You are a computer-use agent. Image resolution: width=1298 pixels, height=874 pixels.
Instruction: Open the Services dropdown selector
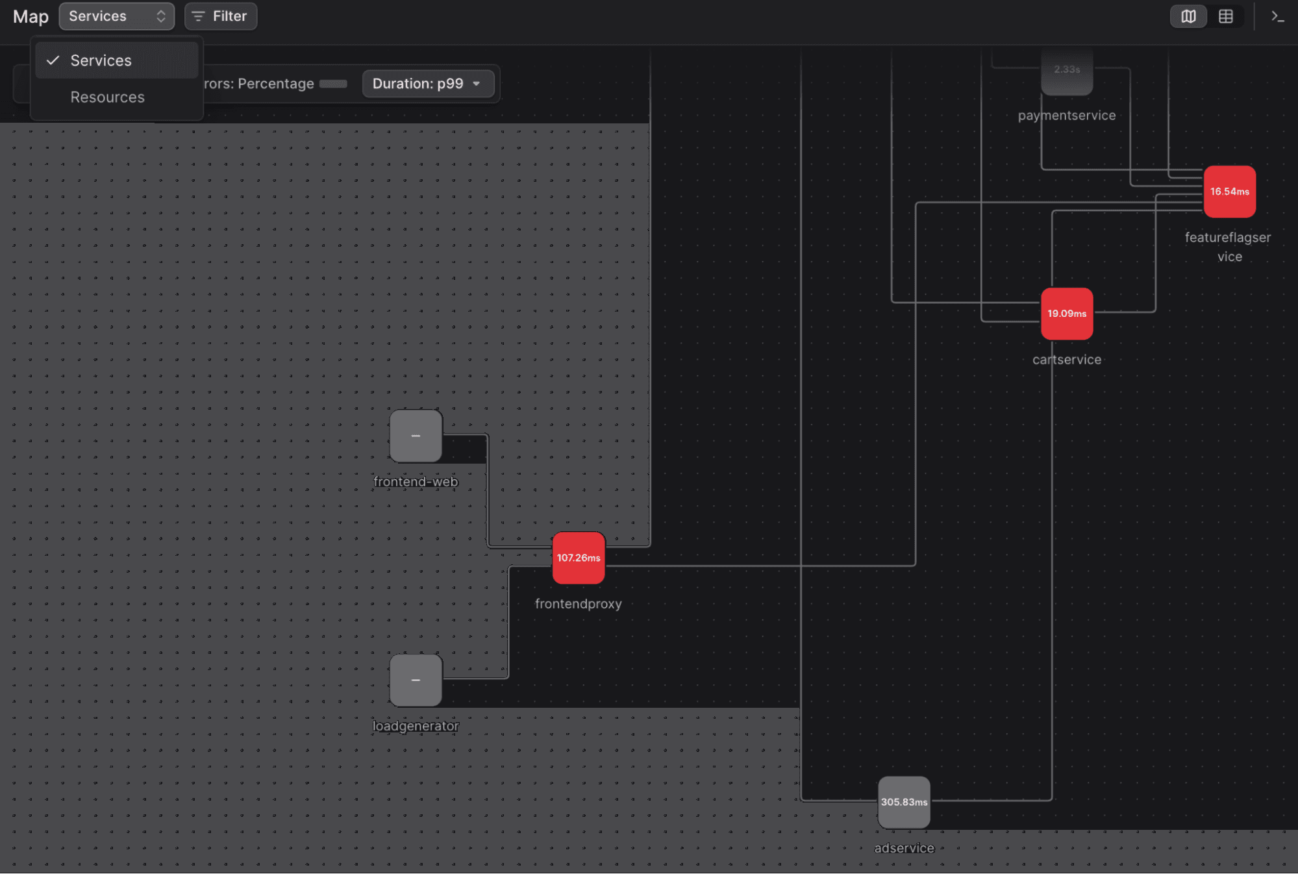pos(117,16)
